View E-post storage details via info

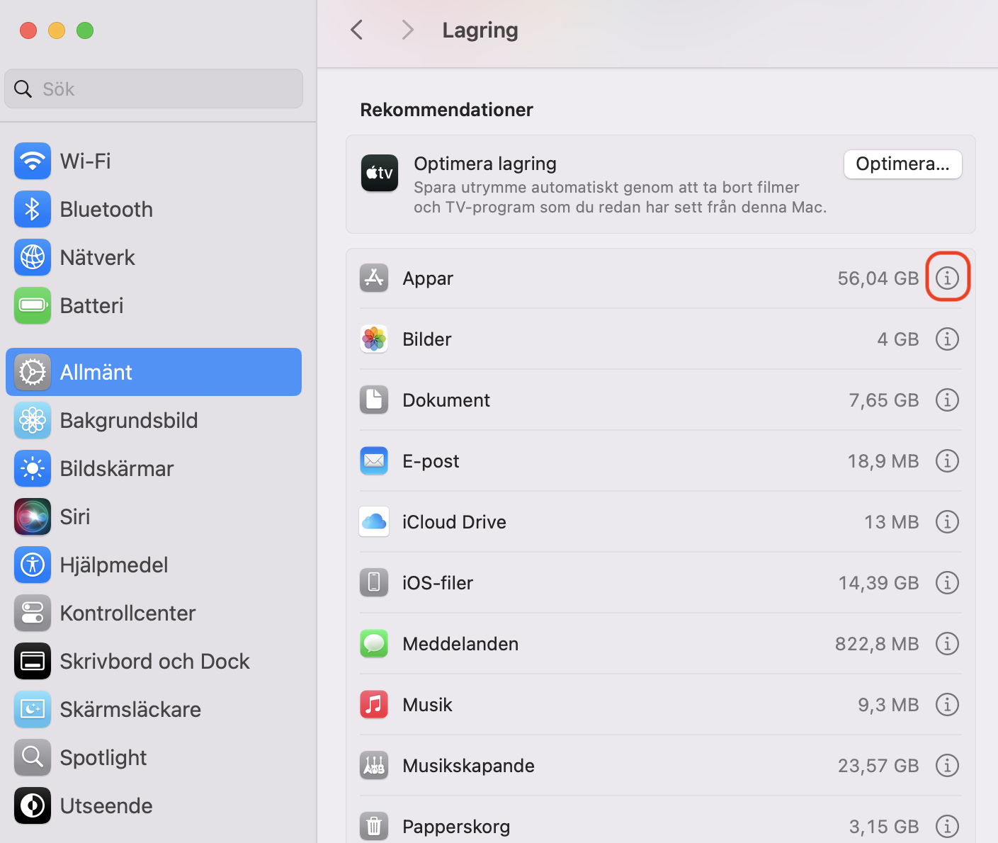point(947,461)
